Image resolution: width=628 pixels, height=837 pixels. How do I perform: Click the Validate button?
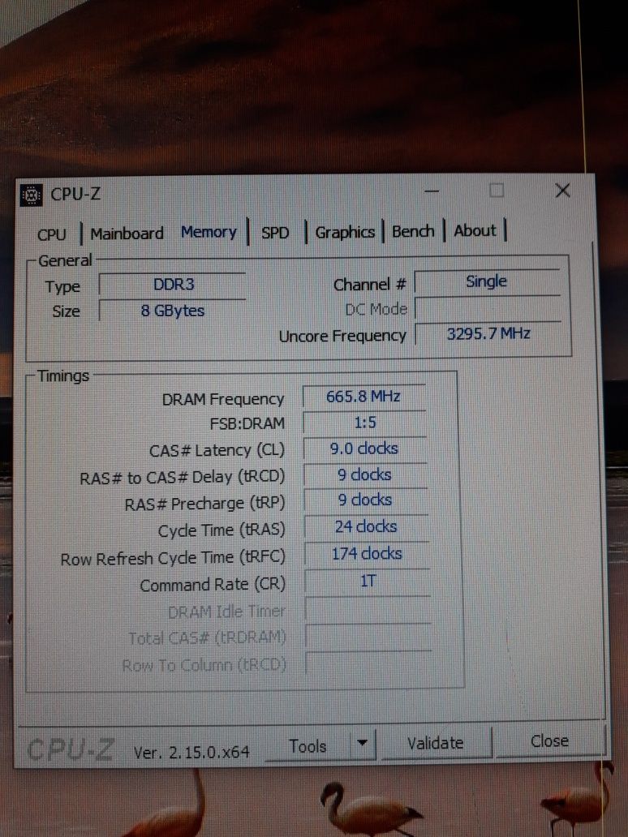click(x=435, y=743)
